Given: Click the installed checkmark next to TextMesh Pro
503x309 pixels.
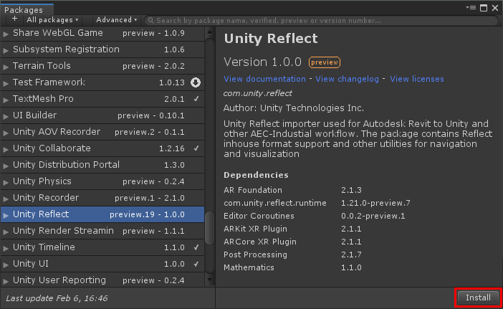Looking at the screenshot, I should point(196,99).
